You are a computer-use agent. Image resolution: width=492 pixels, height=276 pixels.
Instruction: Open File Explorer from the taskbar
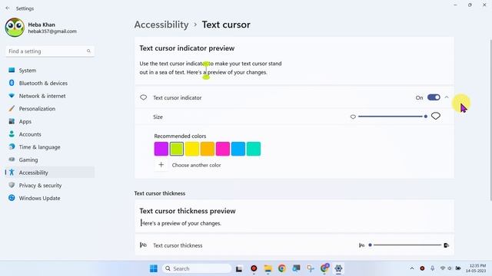pos(268,268)
